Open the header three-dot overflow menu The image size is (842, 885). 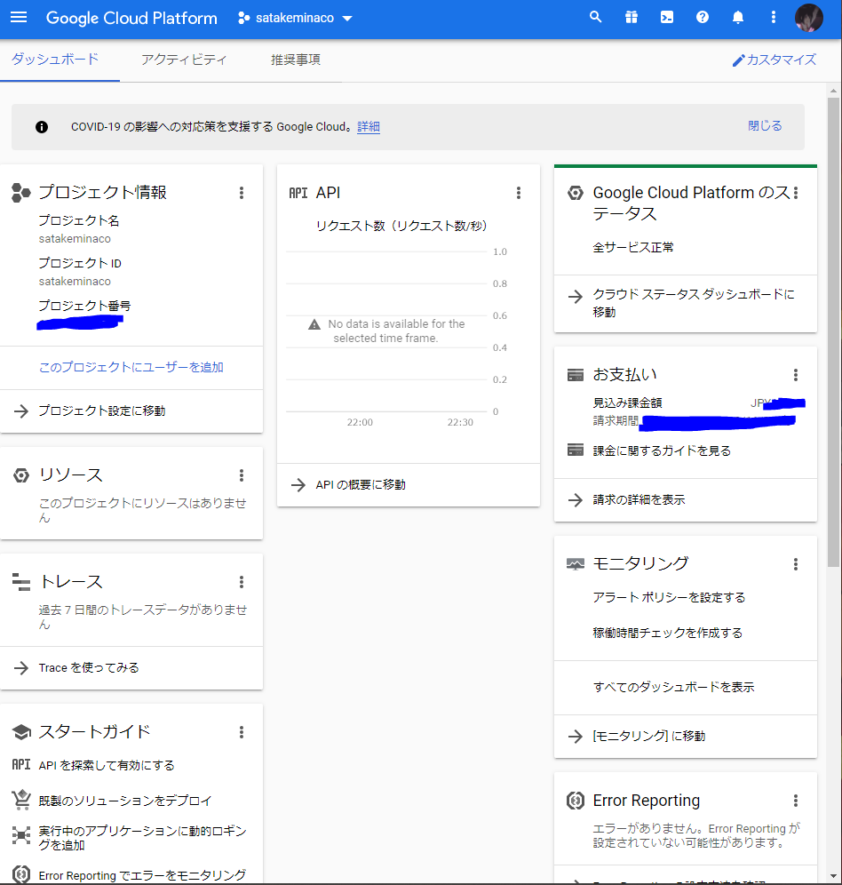point(774,17)
